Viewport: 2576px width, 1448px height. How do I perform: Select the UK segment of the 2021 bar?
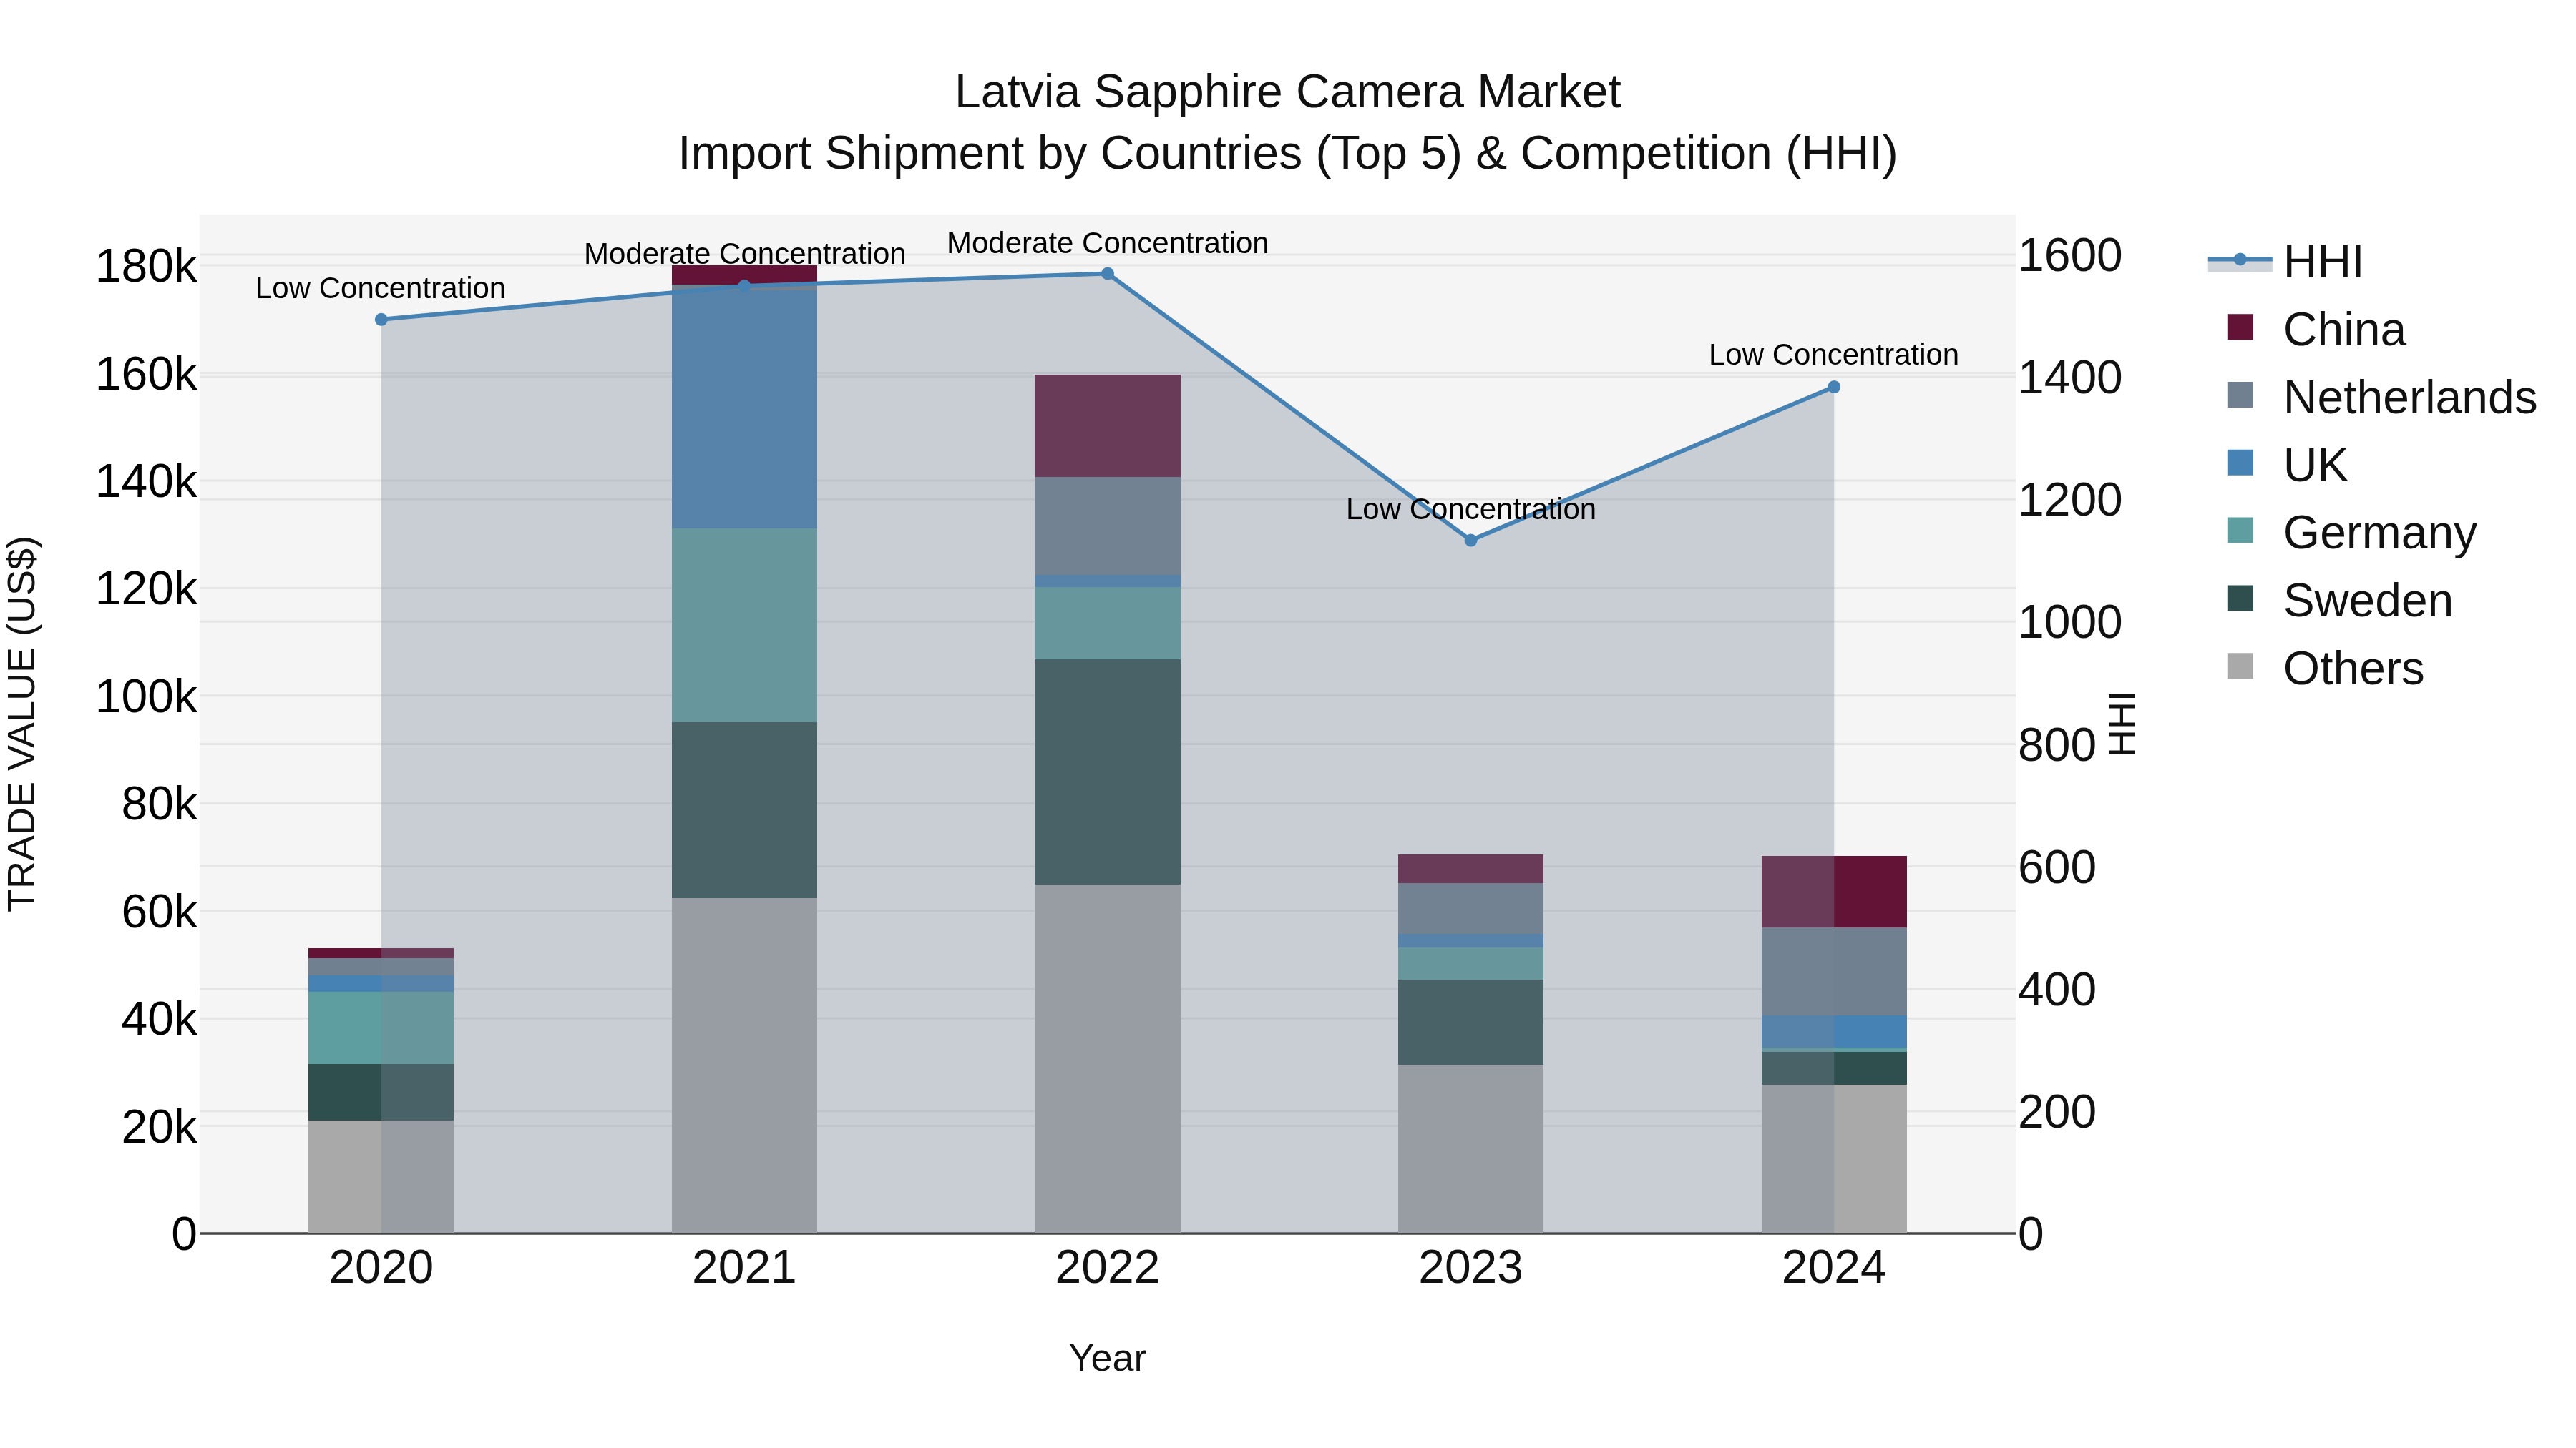point(744,408)
